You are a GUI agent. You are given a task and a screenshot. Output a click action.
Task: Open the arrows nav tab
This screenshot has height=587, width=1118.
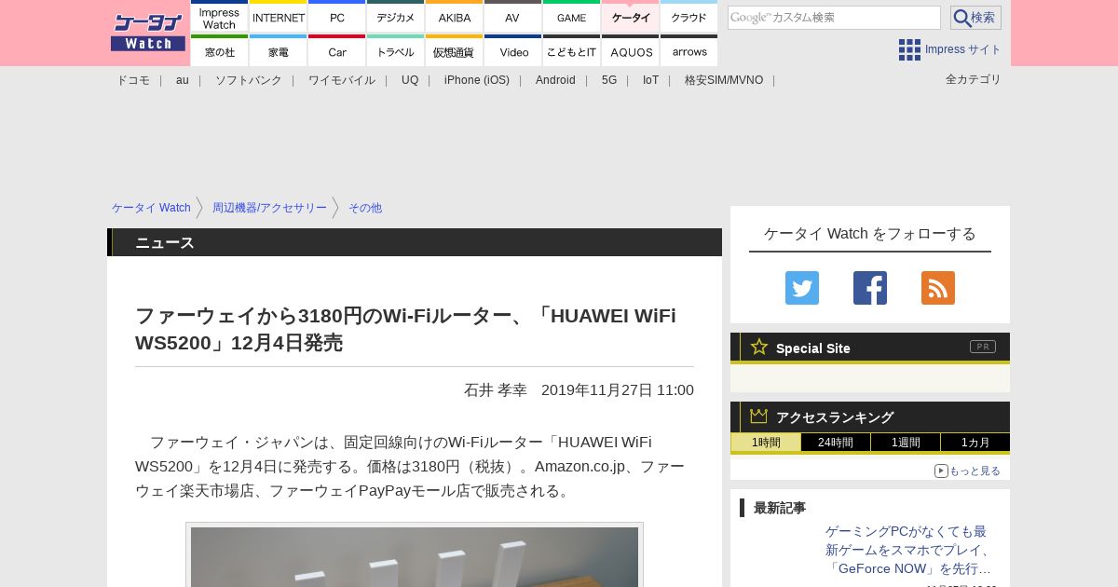(x=689, y=51)
